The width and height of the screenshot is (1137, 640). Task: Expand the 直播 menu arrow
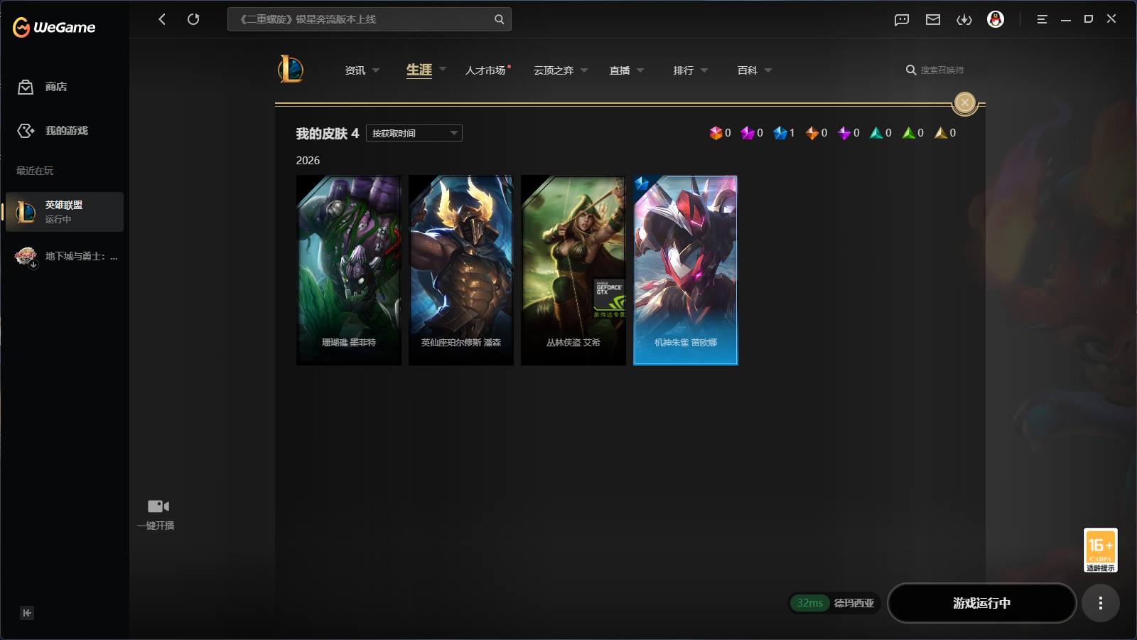tap(640, 70)
